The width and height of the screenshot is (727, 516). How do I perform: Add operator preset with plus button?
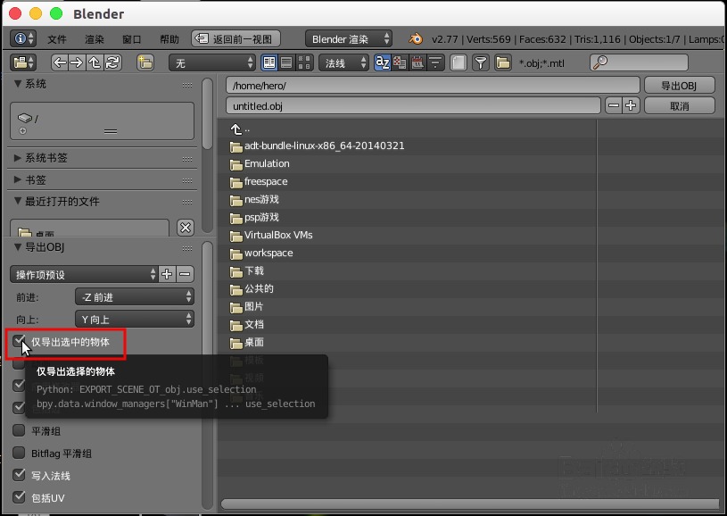click(x=167, y=274)
